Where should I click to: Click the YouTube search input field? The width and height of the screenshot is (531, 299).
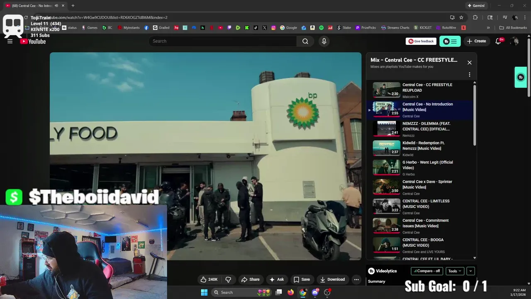tap(222, 41)
